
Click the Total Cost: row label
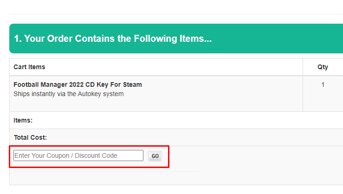[x=30, y=137]
